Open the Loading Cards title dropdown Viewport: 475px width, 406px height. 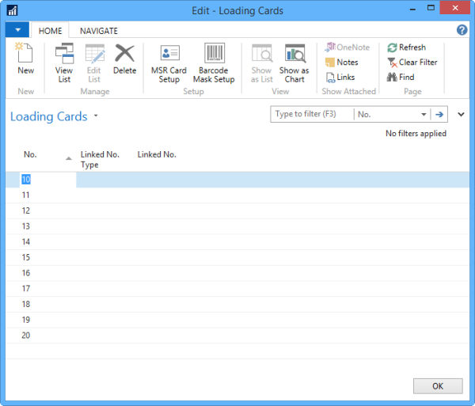tap(96, 116)
